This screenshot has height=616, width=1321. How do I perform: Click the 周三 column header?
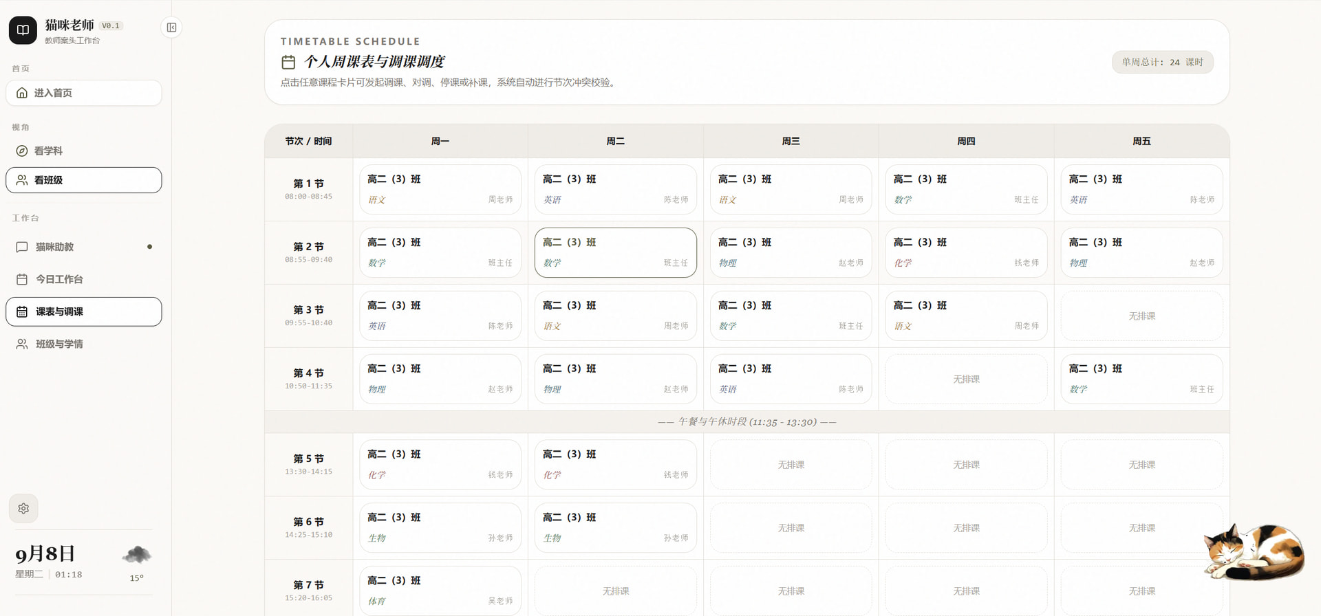pos(791,141)
